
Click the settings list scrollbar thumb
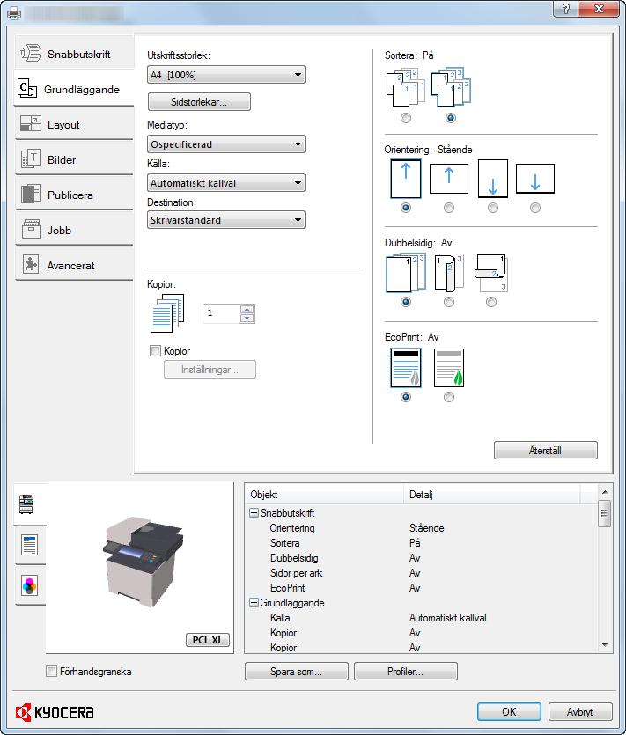(605, 513)
